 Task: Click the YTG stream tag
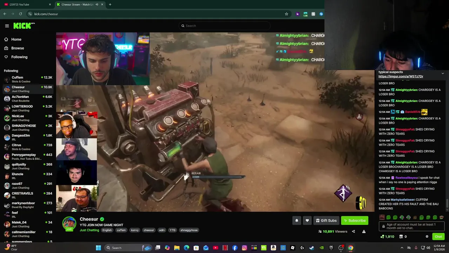[173, 230]
